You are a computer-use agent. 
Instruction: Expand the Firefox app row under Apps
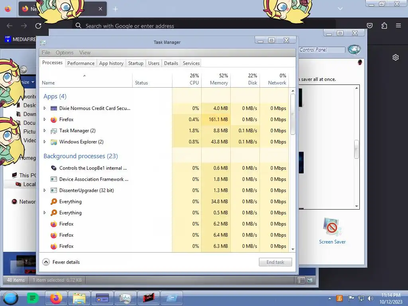45,120
